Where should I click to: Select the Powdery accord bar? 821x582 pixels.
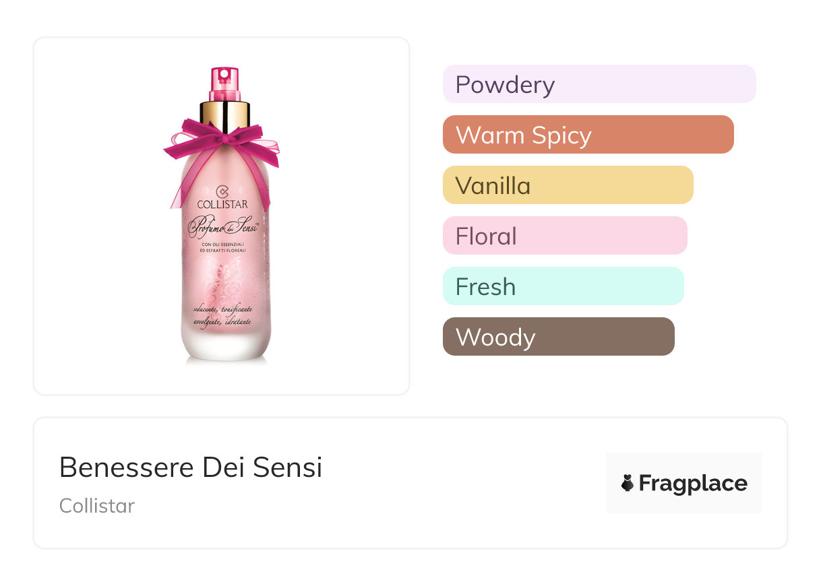pyautogui.click(x=599, y=84)
